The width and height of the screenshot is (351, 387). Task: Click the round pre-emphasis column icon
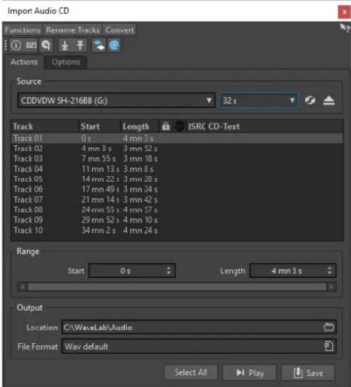tap(179, 126)
